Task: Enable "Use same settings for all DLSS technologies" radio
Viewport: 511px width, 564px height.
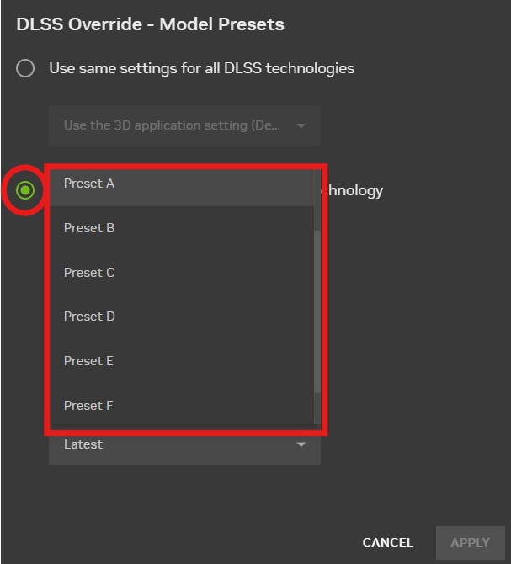Action: tap(25, 68)
